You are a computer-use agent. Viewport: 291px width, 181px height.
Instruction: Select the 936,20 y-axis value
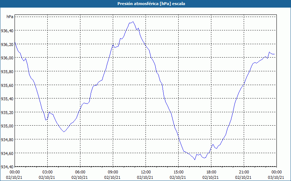click(7, 44)
